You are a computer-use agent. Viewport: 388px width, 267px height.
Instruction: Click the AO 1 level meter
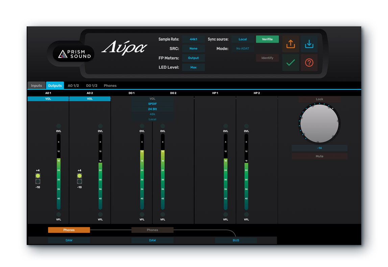click(59, 172)
